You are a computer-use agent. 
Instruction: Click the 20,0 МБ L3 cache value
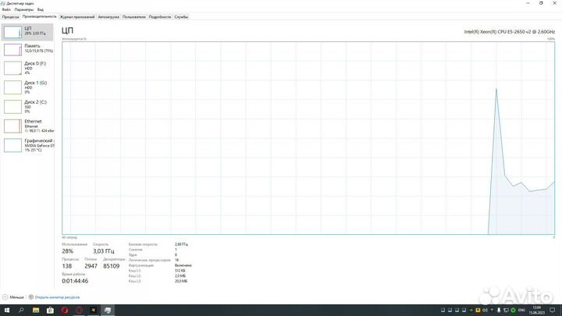coord(180,281)
